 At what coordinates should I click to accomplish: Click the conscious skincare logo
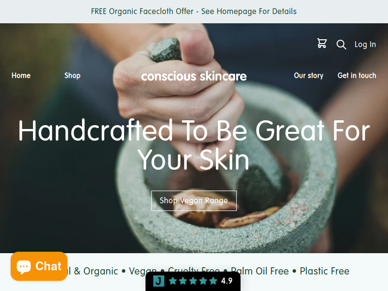click(x=194, y=76)
